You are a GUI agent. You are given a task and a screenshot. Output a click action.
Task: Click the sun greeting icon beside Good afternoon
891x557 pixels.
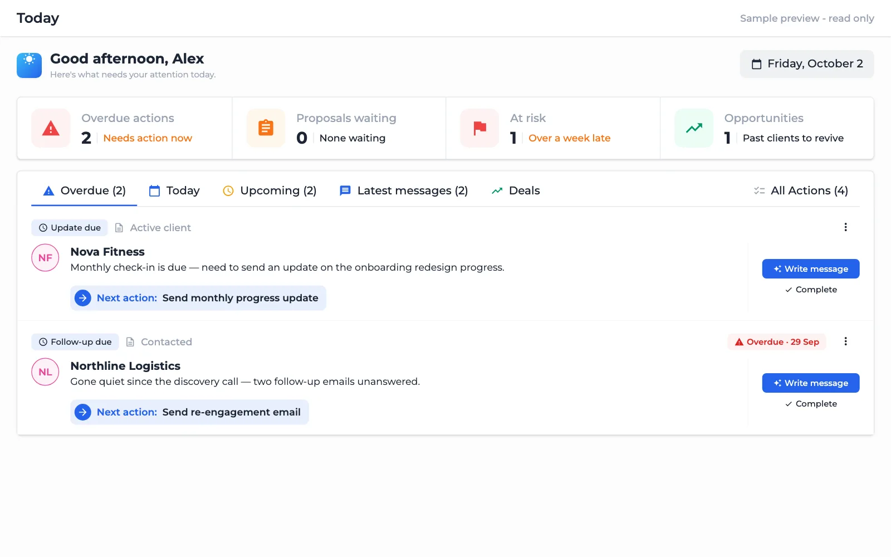click(x=29, y=65)
